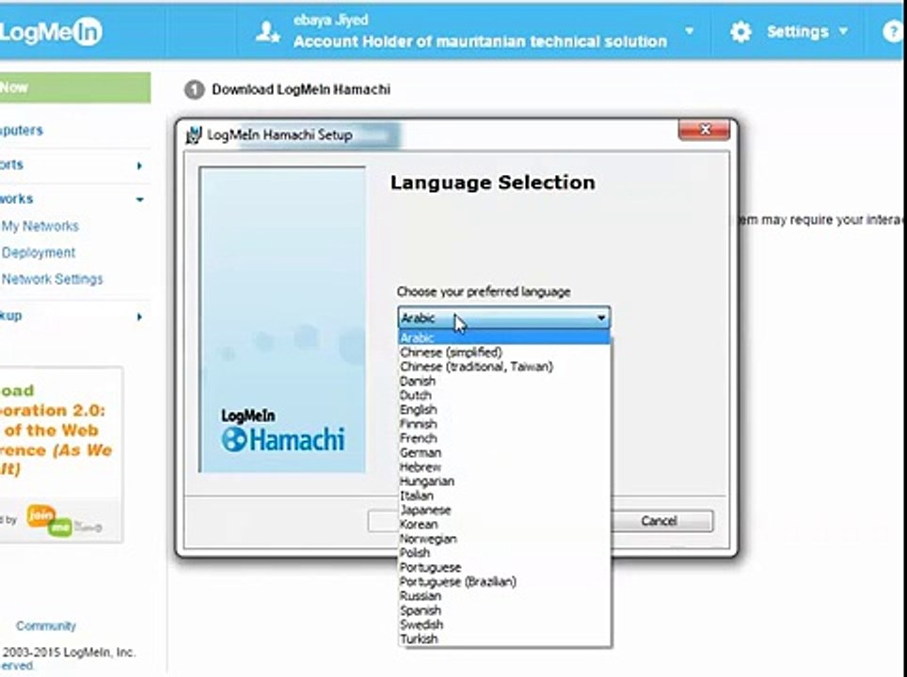Click the Cancel button in setup dialog
Image resolution: width=907 pixels, height=677 pixels.
point(659,521)
